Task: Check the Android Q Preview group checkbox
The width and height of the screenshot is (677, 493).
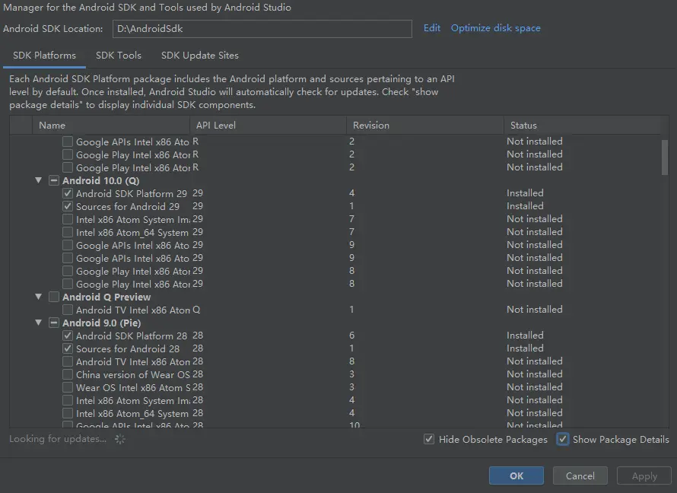Action: 54,297
